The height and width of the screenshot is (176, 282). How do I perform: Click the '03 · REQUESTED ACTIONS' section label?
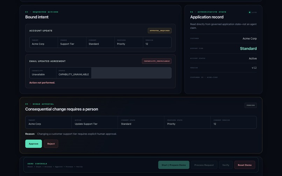pyautogui.click(x=42, y=12)
